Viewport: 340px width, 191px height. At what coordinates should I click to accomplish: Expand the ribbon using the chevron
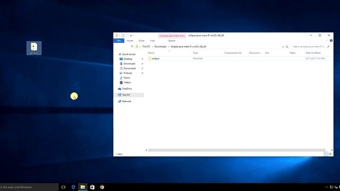point(327,40)
